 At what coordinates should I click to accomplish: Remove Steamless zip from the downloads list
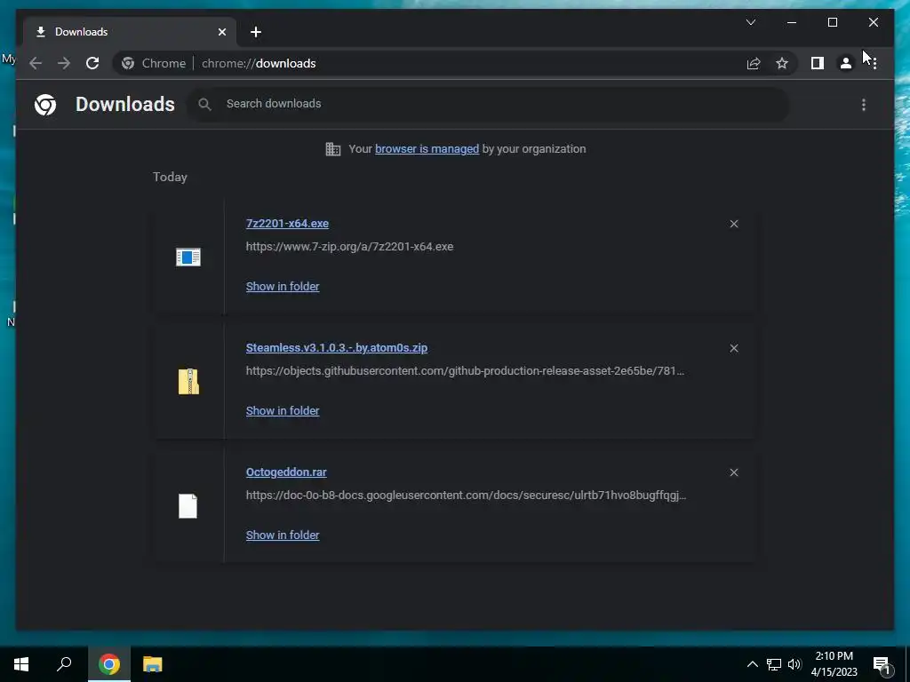[x=734, y=348]
